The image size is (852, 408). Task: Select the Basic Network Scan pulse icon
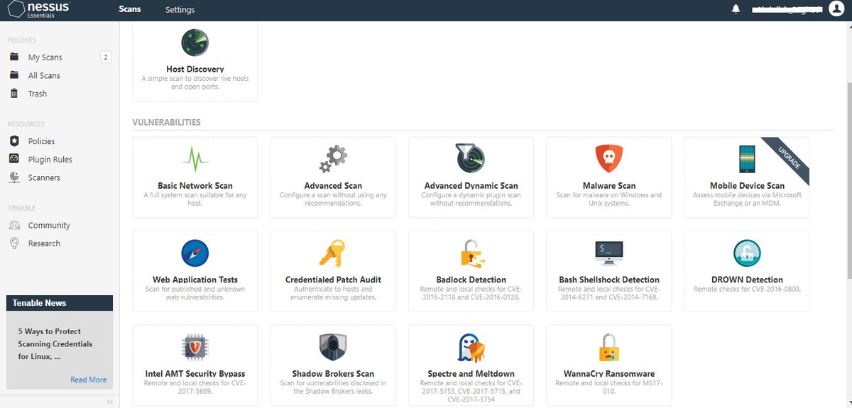click(x=195, y=159)
